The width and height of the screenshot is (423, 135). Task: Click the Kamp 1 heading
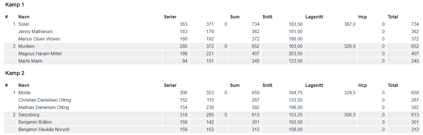tap(15, 5)
